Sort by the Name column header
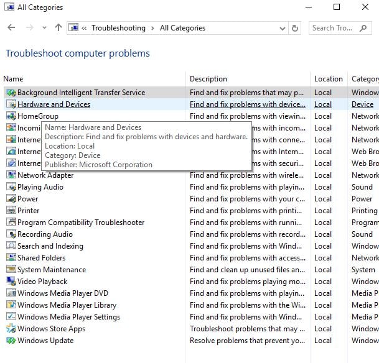Image resolution: width=379 pixels, height=363 pixels. (x=13, y=79)
